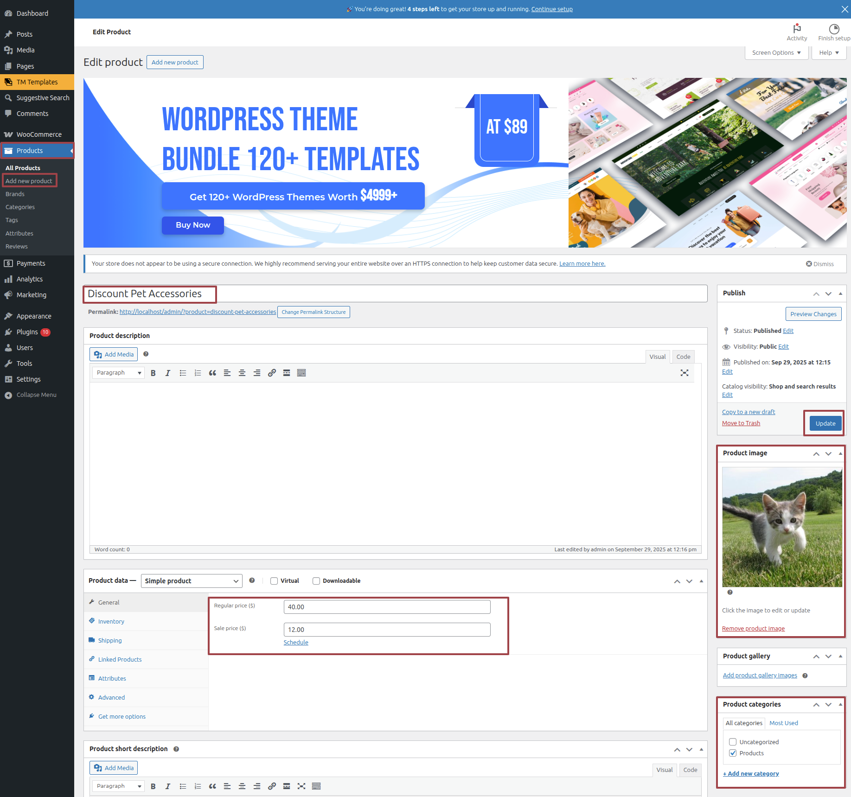The width and height of the screenshot is (851, 797).
Task: Click the Update button
Action: (x=825, y=423)
